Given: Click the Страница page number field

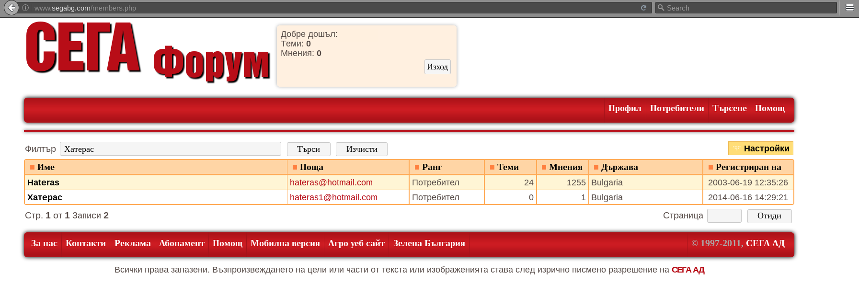Looking at the screenshot, I should pyautogui.click(x=724, y=216).
